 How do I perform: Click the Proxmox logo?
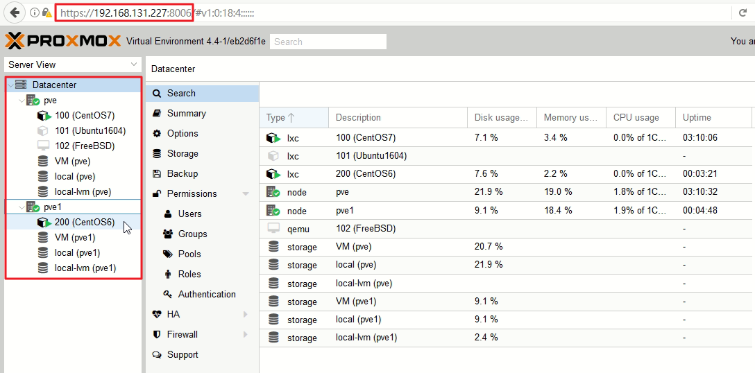(x=63, y=42)
